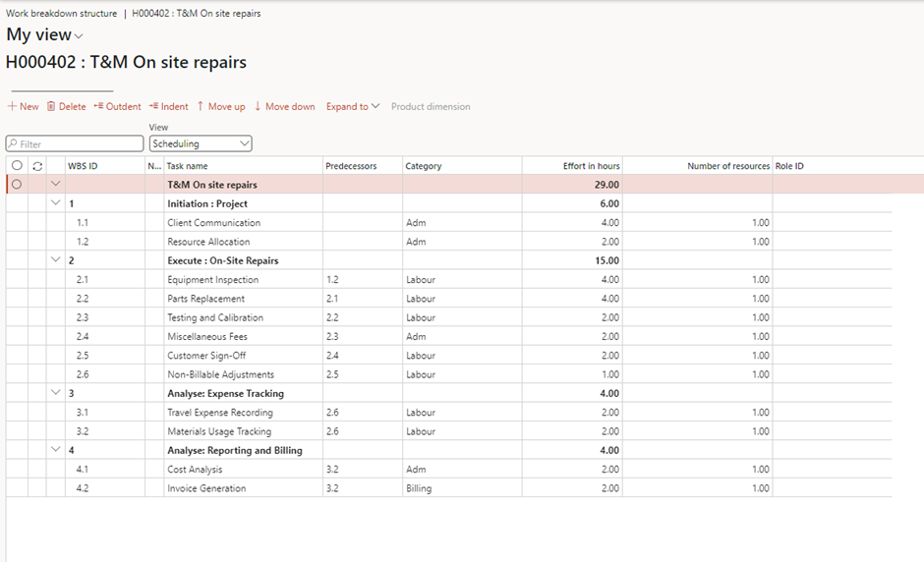Click the Labour category of Customer Sign-Off
Screen dimensions: 924x562
(421, 356)
